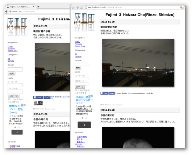Open night skyline photo in right window
The width and height of the screenshot is (192, 155).
[x=138, y=63]
